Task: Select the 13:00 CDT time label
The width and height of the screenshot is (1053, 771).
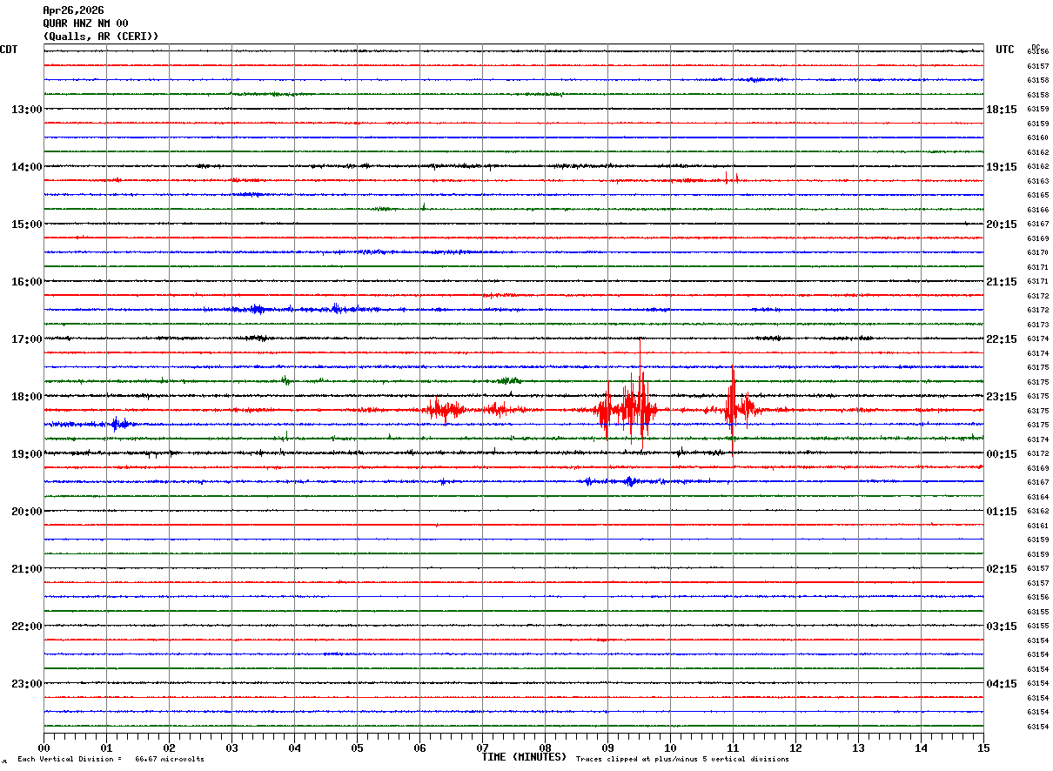Action: point(26,110)
